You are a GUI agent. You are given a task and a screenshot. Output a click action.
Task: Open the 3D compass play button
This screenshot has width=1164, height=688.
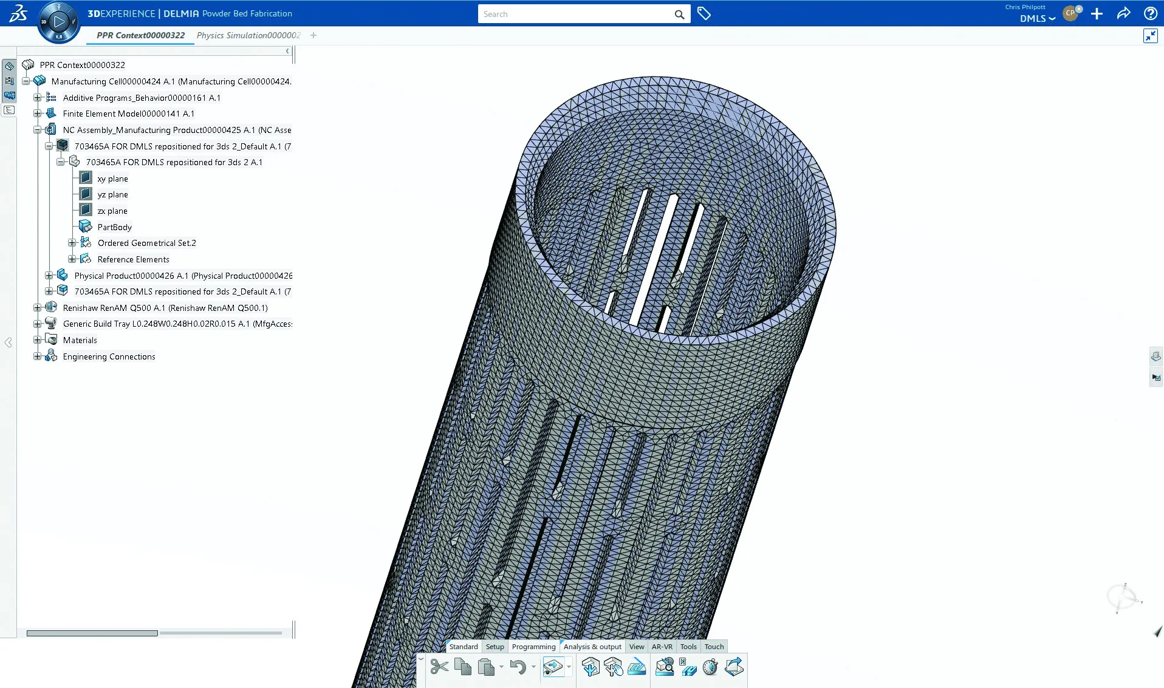click(59, 22)
